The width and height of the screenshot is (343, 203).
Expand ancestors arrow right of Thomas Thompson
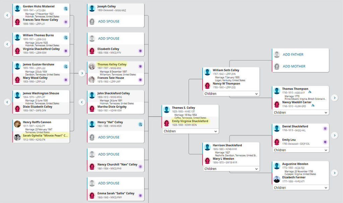tap(335, 98)
